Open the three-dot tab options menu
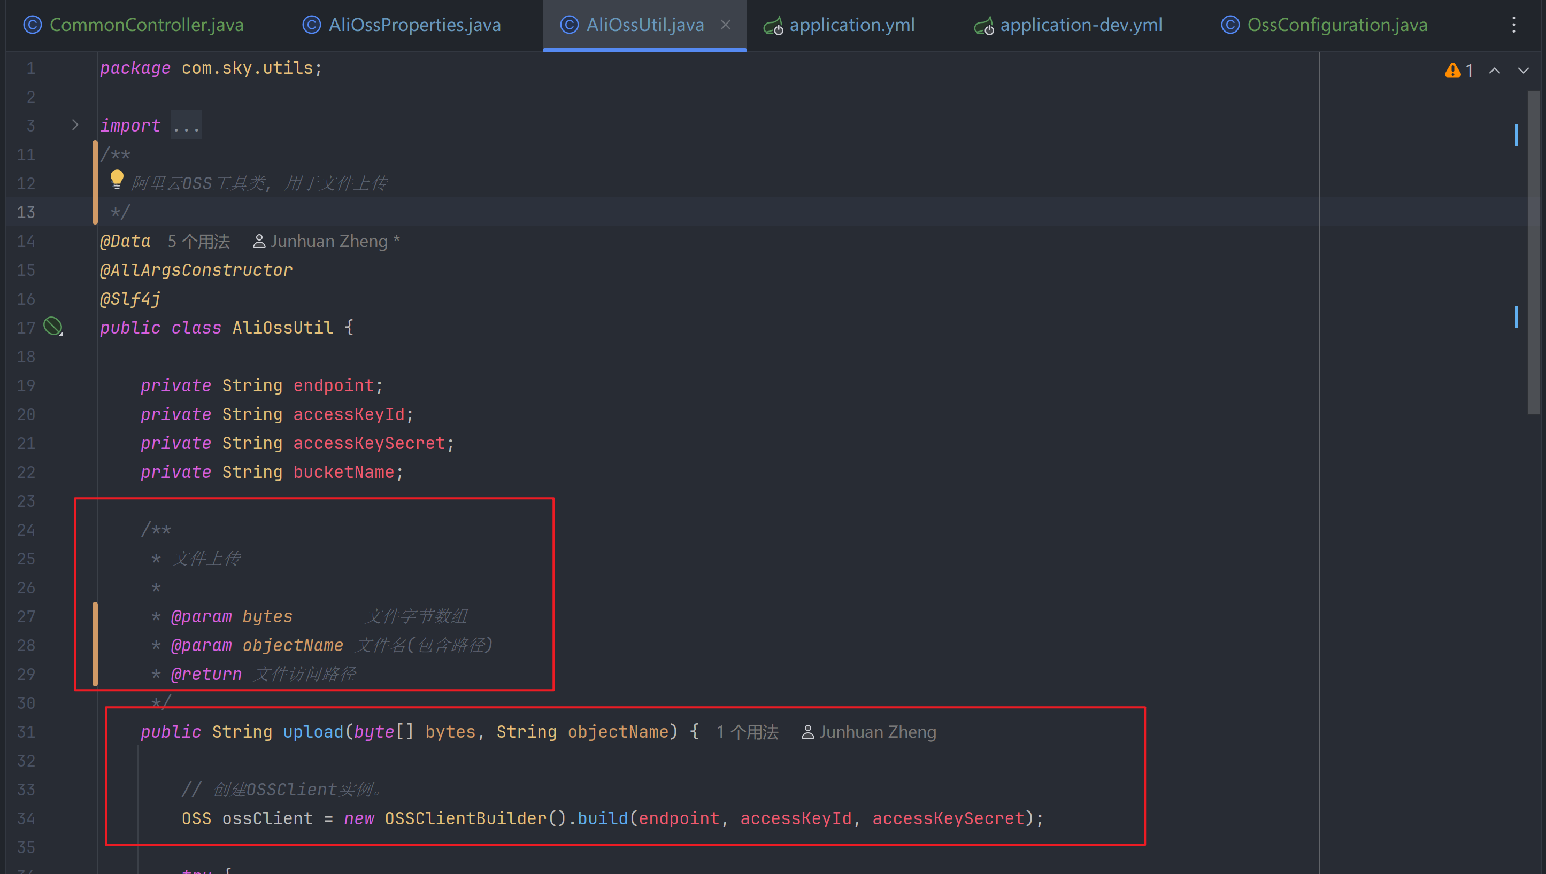This screenshot has width=1546, height=874. (x=1513, y=25)
